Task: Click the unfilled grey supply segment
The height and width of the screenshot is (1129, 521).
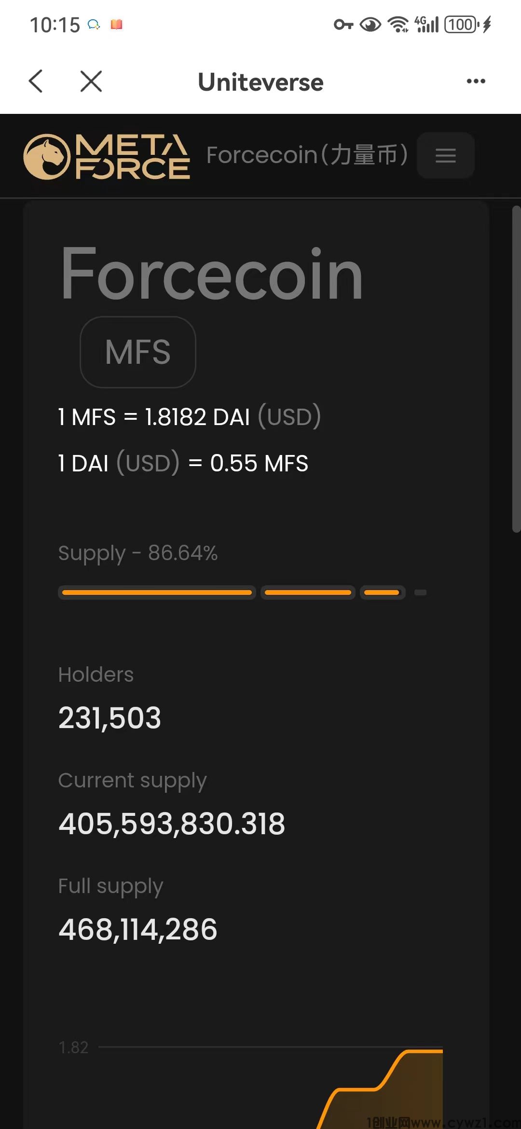Action: (x=421, y=592)
